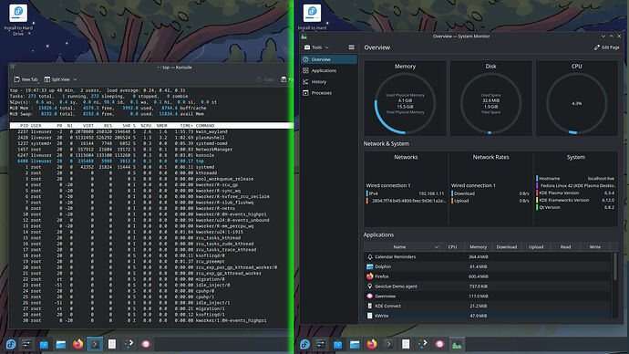Select the Calendar Reminders application row
The width and height of the screenshot is (629, 354).
488,257
